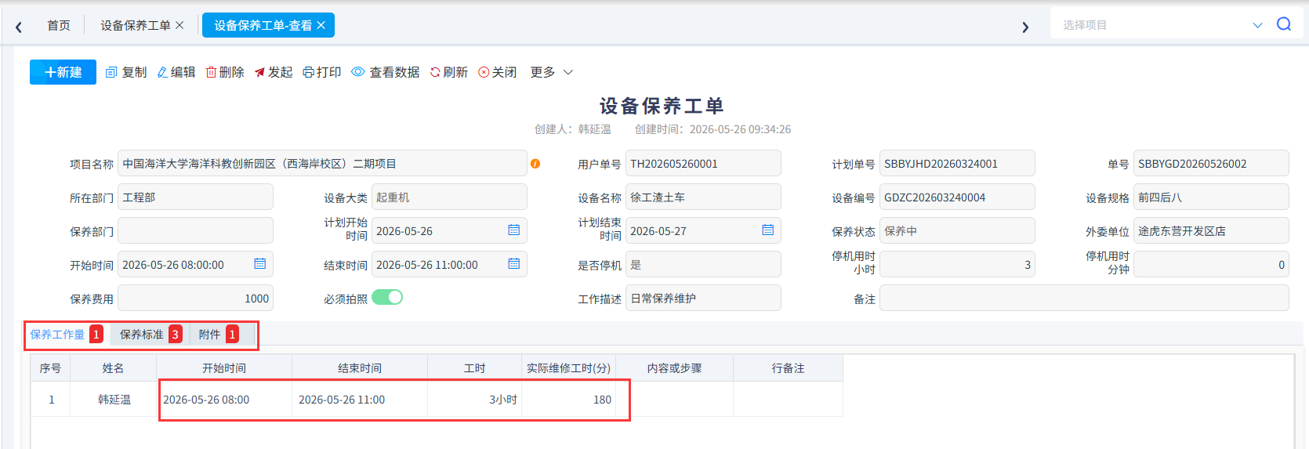Click the 外委单位 field 途虎东营开发区店
1309x449 pixels.
[x=1211, y=231]
